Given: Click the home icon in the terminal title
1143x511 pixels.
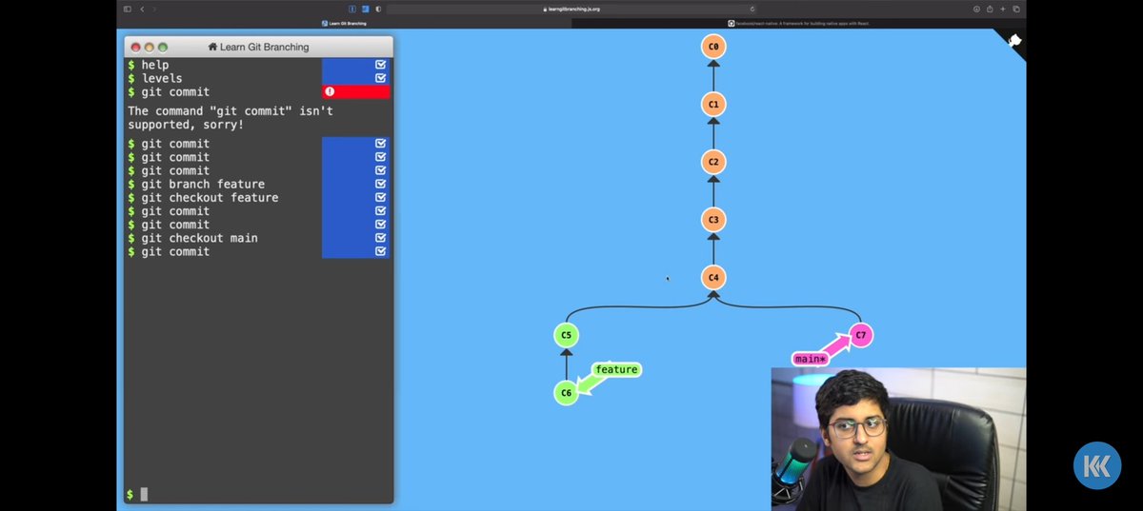Looking at the screenshot, I should 212,47.
